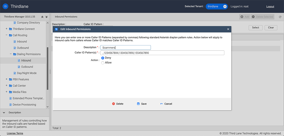
Task: Click the Clear filter button
Action: [x=271, y=28]
